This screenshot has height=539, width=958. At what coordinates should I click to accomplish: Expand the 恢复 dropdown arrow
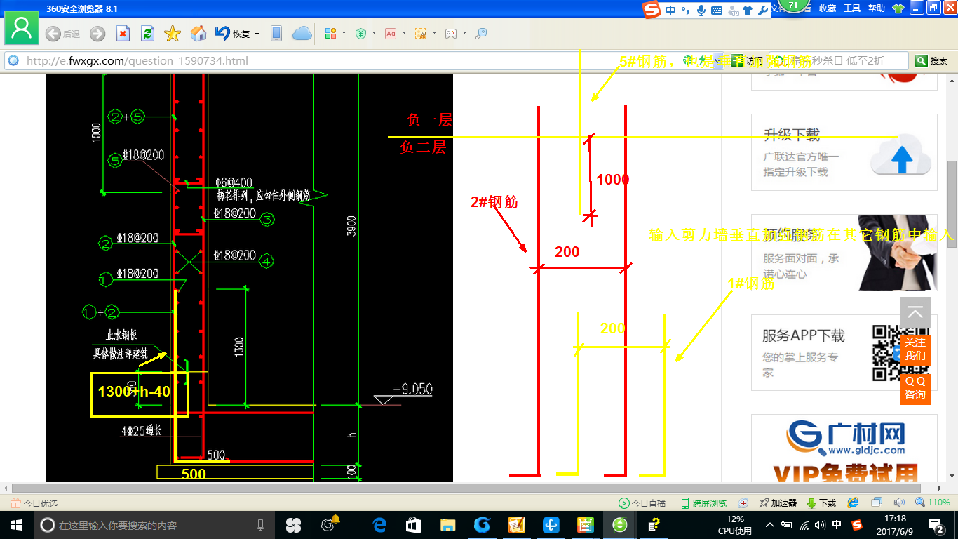click(x=257, y=34)
